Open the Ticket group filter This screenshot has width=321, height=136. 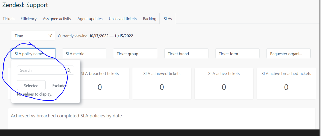[x=135, y=54]
